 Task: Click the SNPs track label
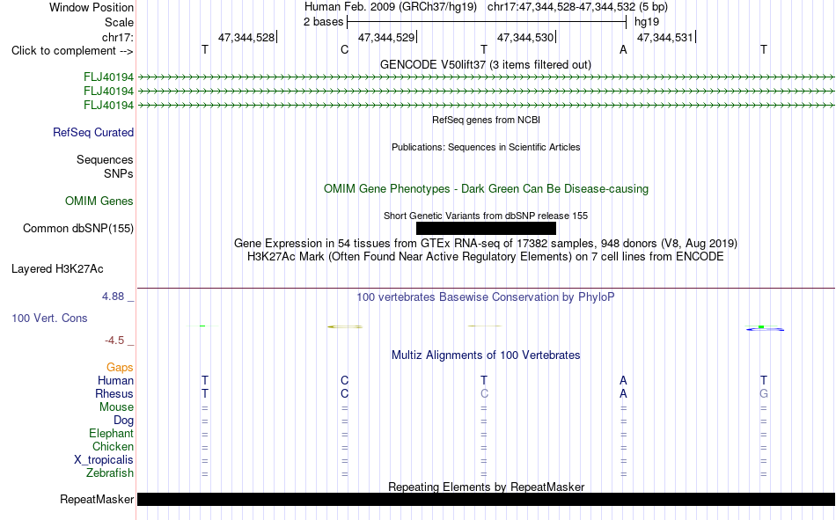click(119, 173)
